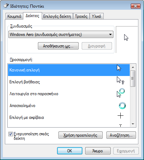This screenshot has height=160, width=144.
Task: Open the Windows Aero scheme dropdown
Action: tap(61, 35)
